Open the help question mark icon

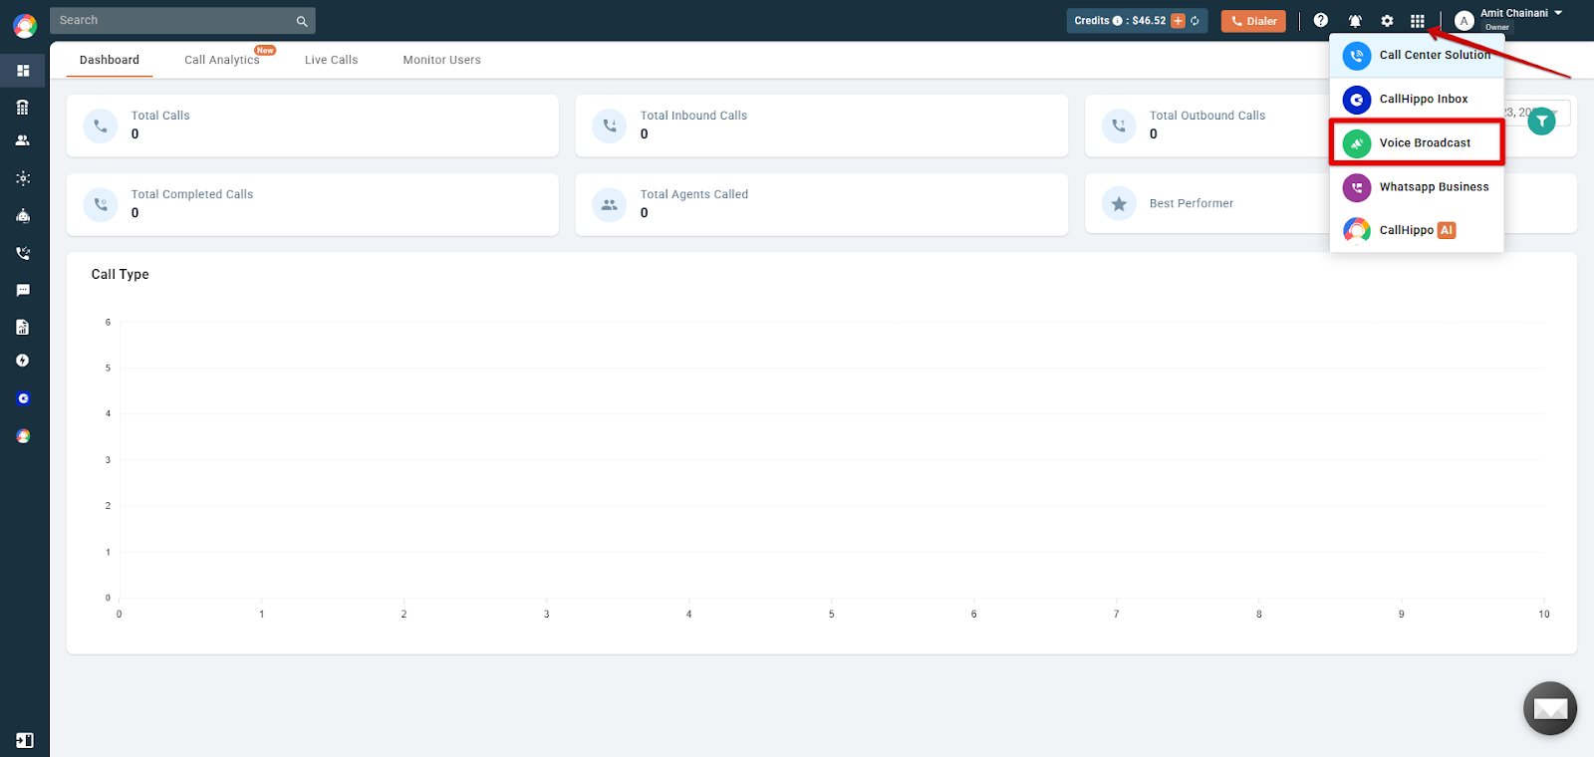tap(1321, 20)
